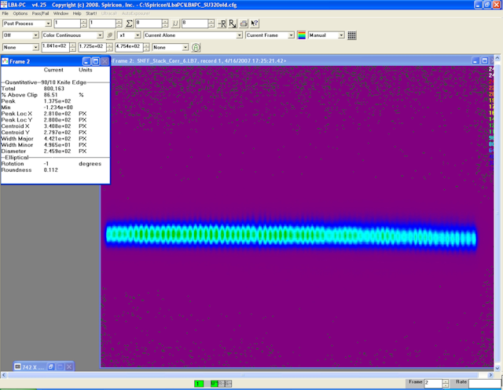The height and width of the screenshot is (390, 503).
Task: Click the Centroid X row label
Action: [x=15, y=126]
